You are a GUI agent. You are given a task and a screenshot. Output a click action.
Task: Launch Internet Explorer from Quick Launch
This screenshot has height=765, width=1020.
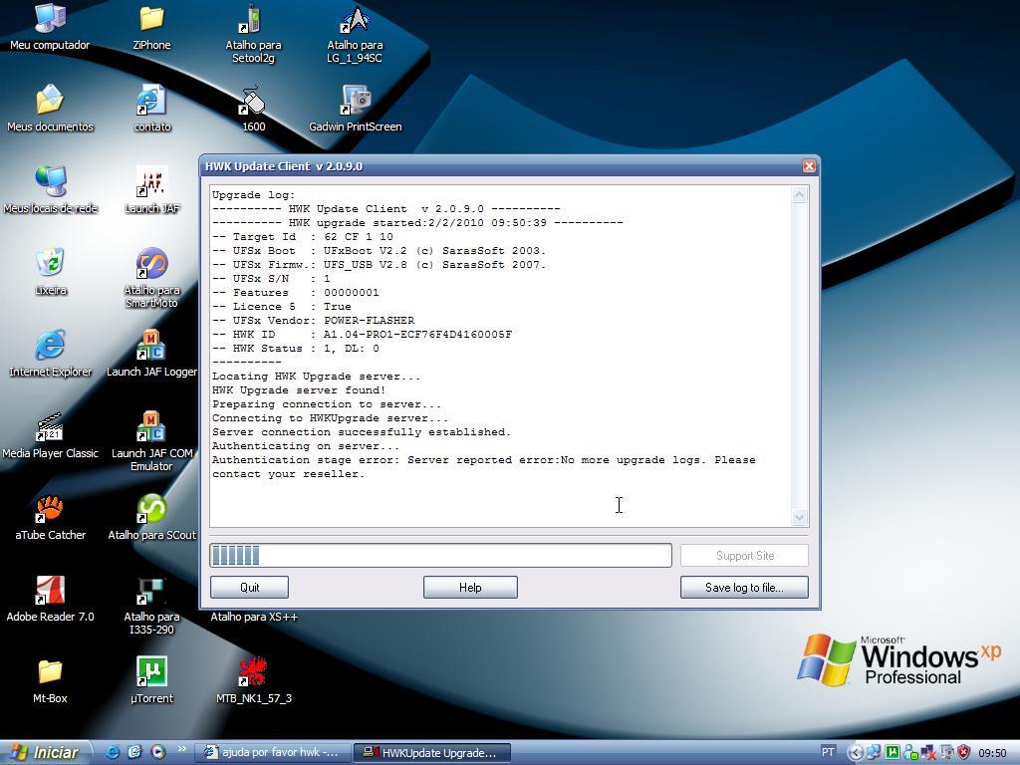pyautogui.click(x=113, y=753)
